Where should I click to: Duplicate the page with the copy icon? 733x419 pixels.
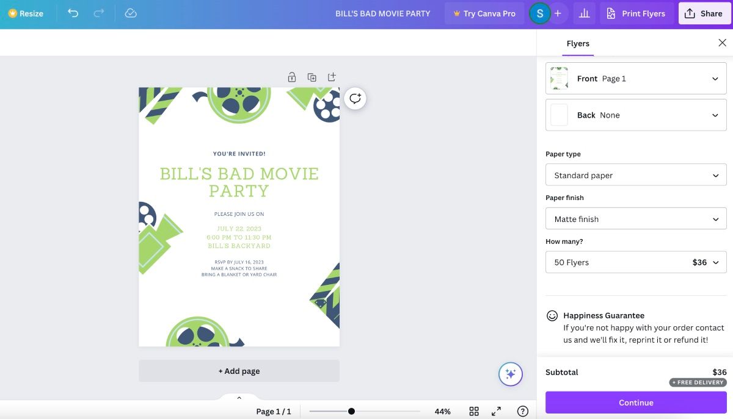(312, 77)
